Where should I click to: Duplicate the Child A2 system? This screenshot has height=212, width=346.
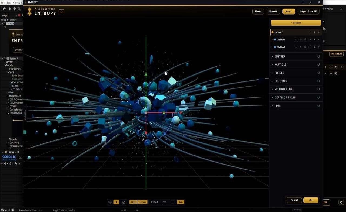(x=314, y=47)
